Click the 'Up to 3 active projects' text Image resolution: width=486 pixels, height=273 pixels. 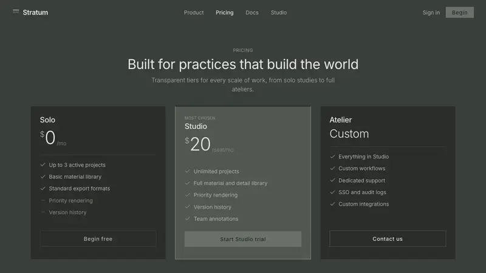click(x=77, y=165)
